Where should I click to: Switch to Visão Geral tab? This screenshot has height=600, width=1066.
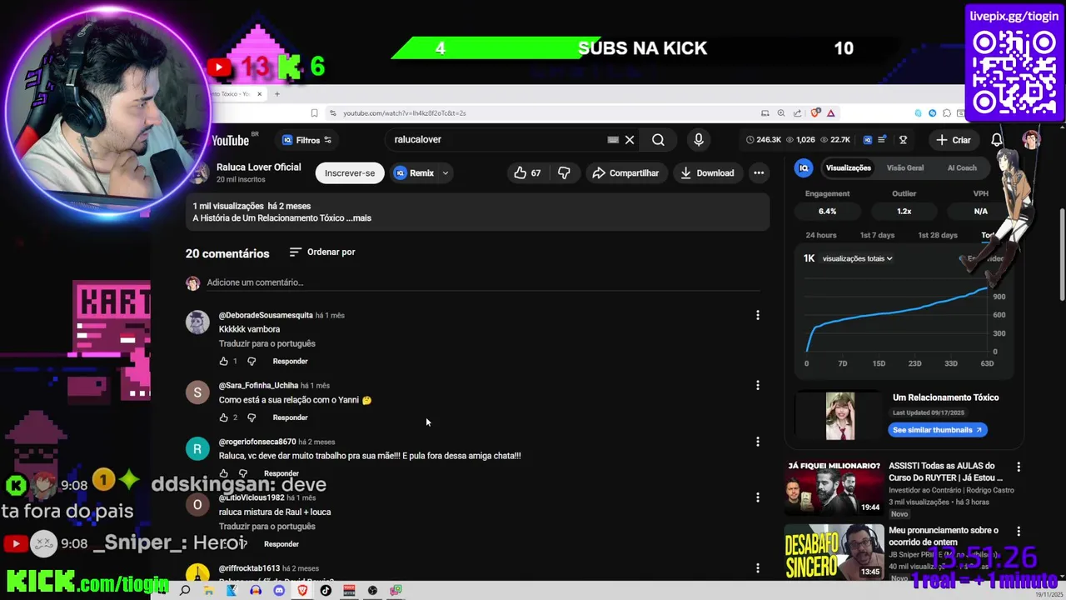(905, 167)
